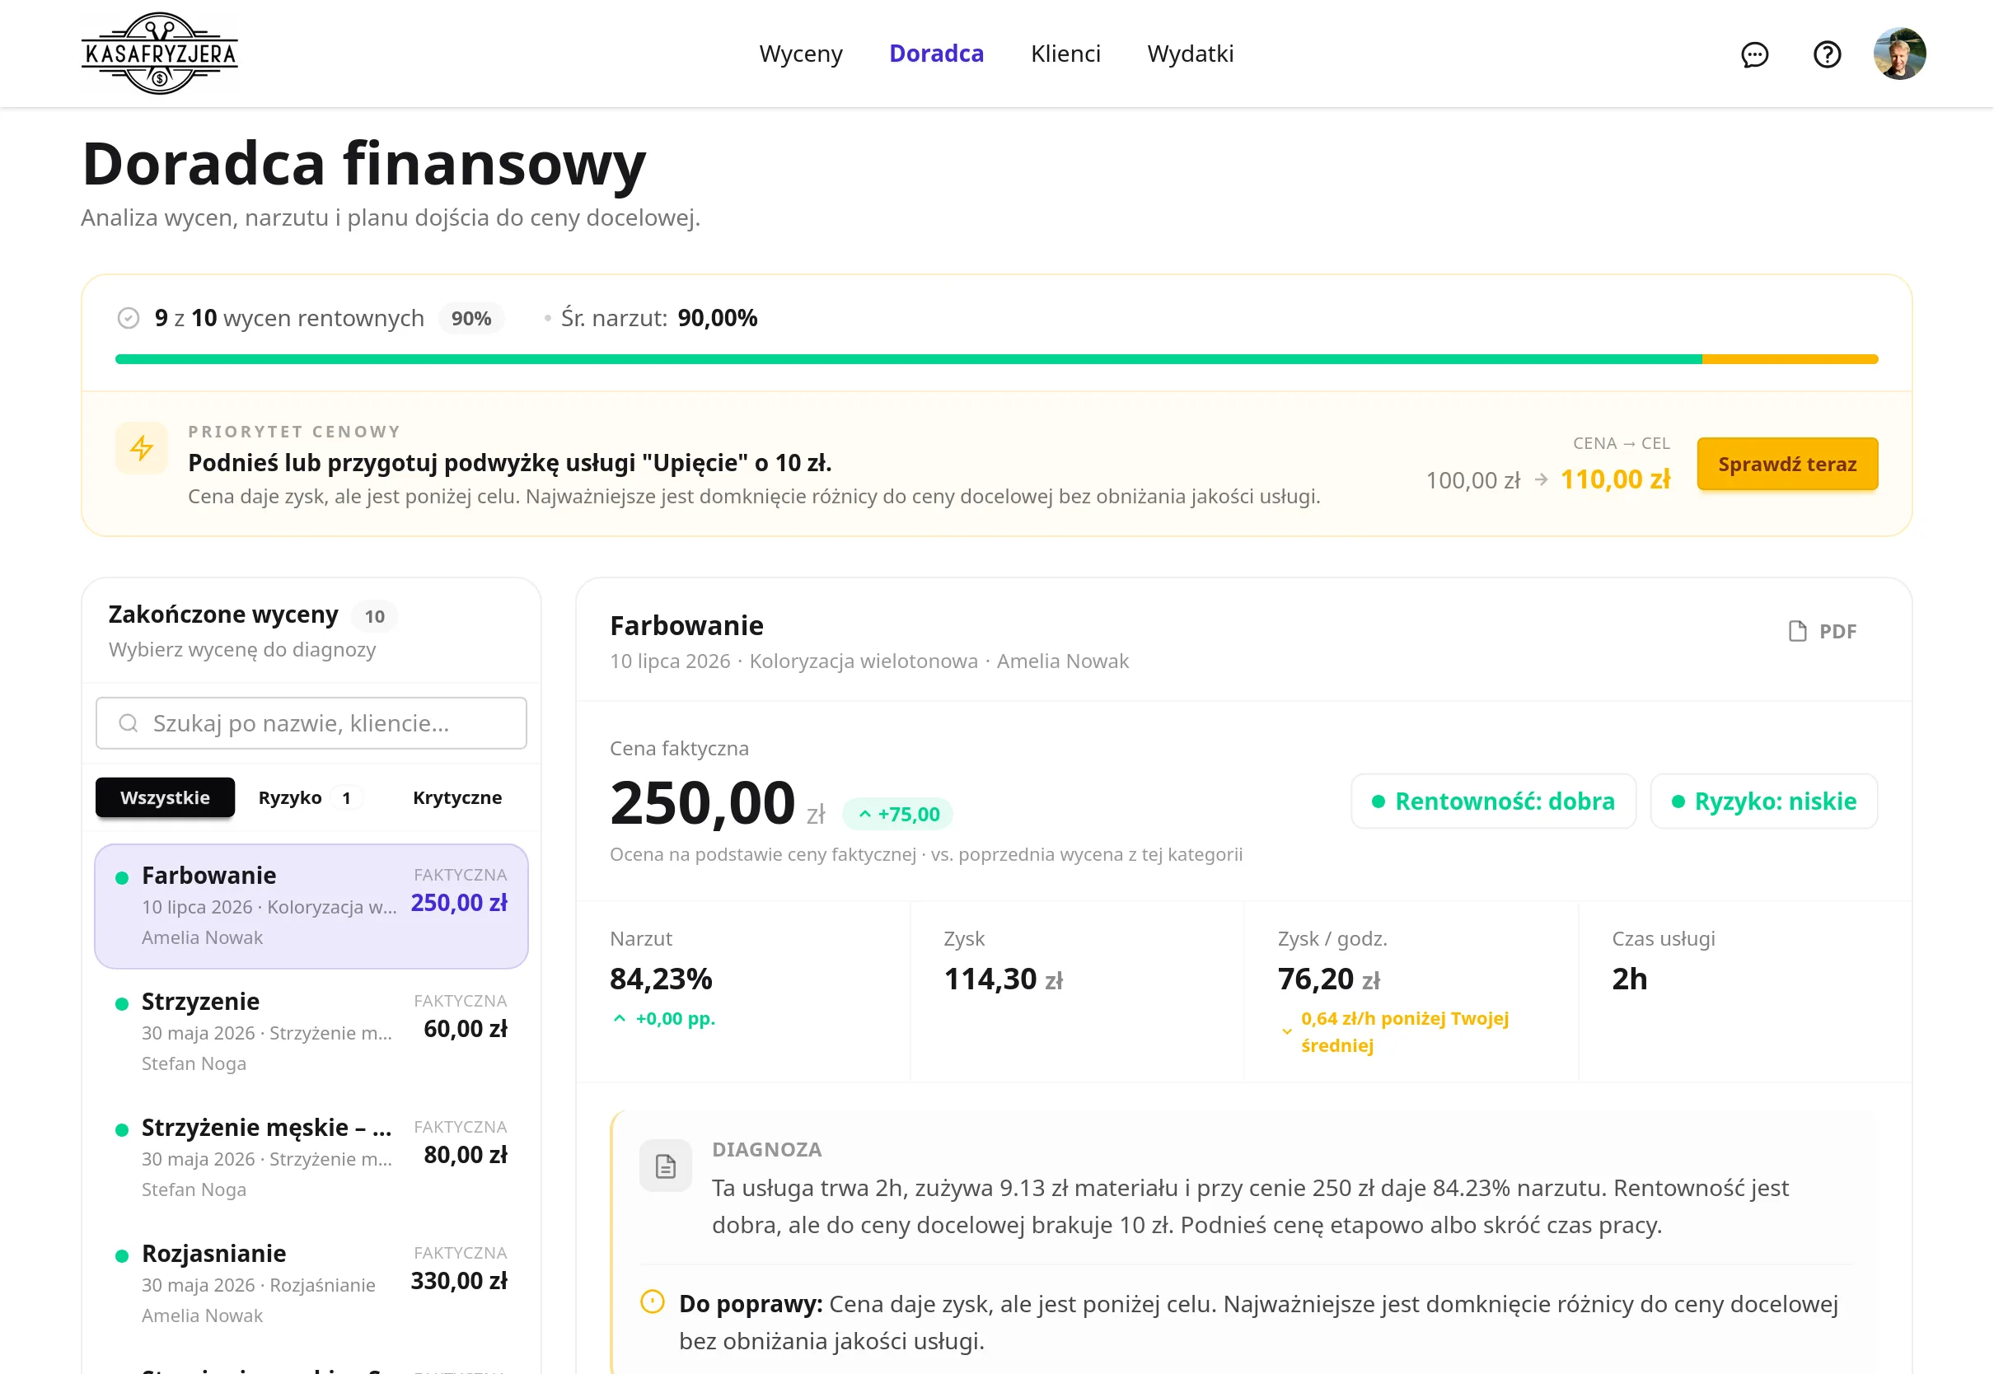Click the KasaFryzjera logo
Screen dimensions: 1994x1374
(x=159, y=54)
